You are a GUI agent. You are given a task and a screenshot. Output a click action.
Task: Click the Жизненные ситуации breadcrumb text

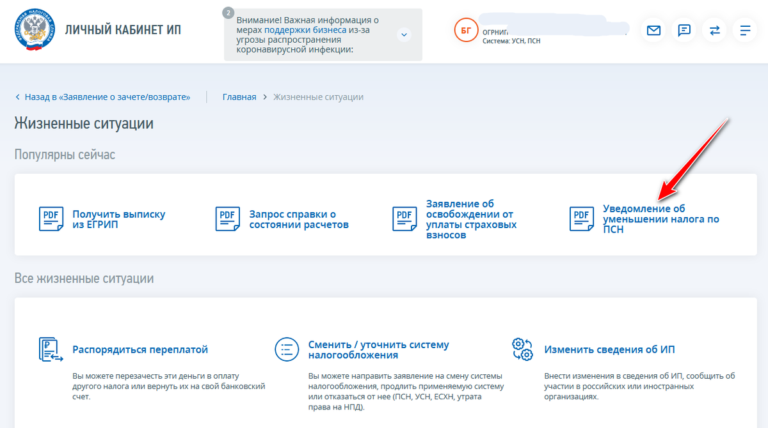(318, 97)
